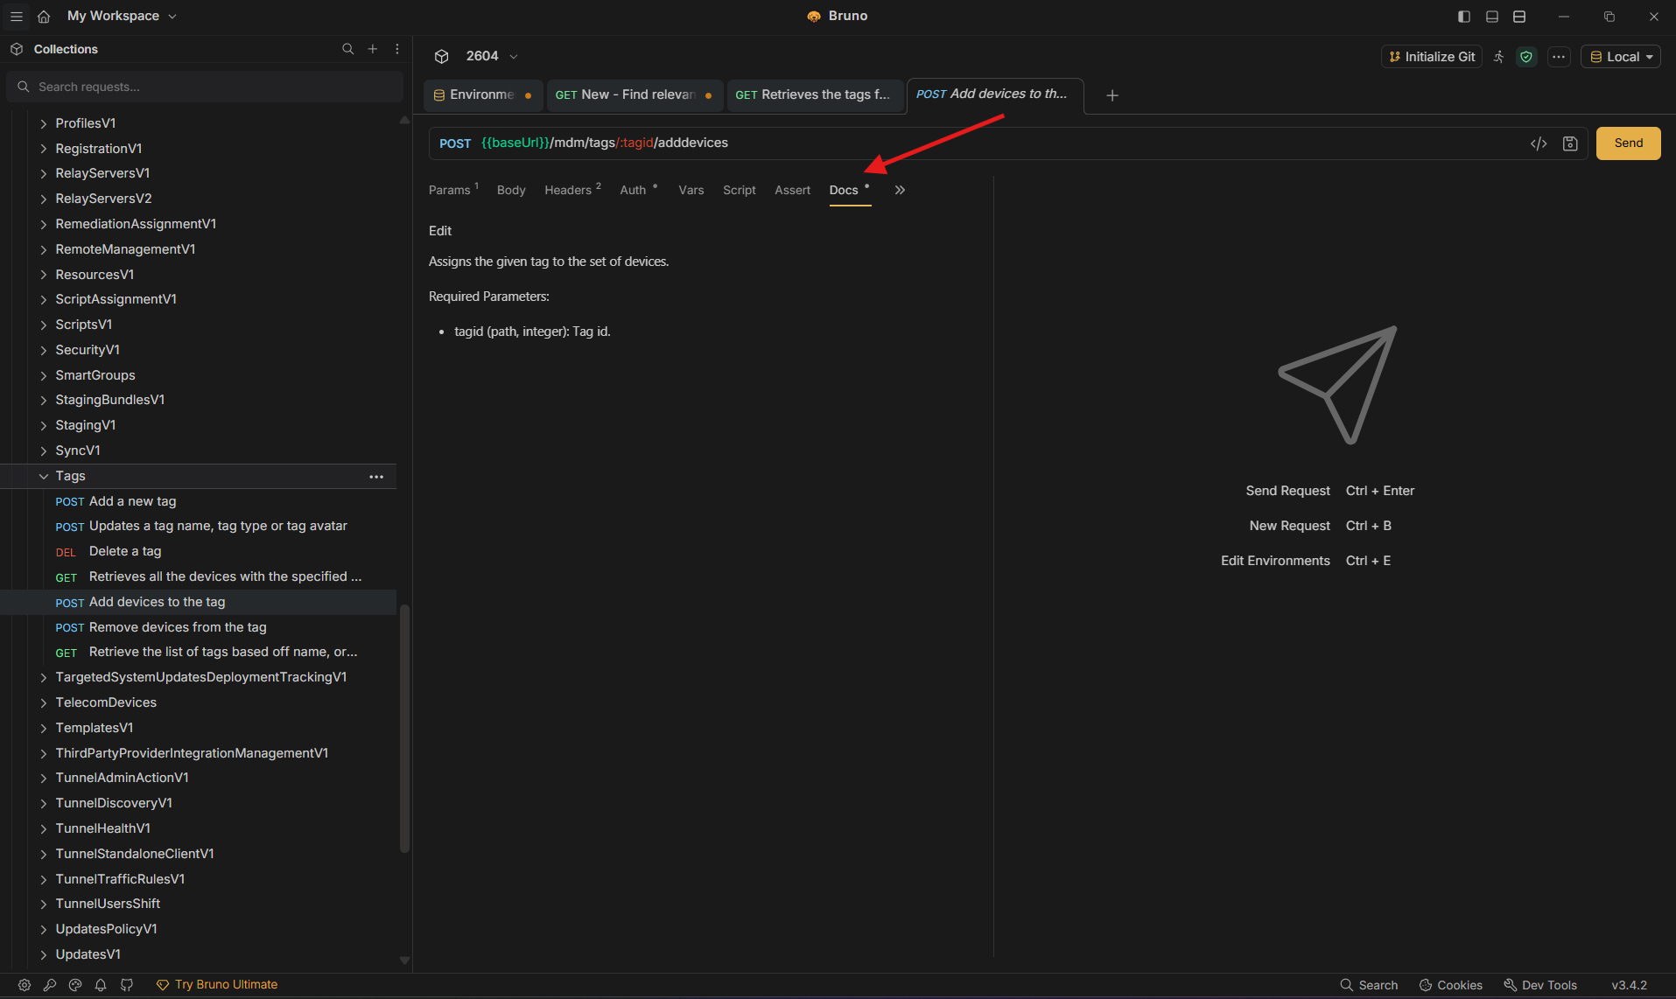Open a new request tab with plus
The width and height of the screenshot is (1676, 999).
(x=1112, y=95)
